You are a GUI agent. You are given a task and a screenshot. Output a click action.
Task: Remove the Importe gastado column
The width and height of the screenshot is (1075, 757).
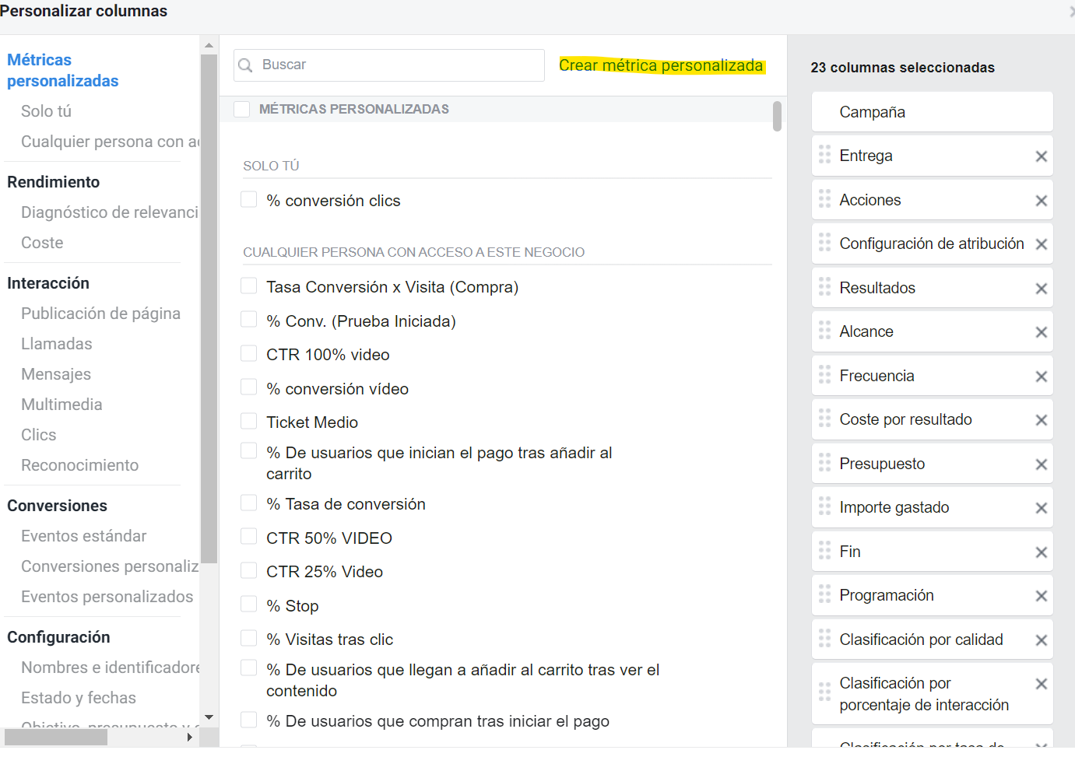click(x=1041, y=506)
